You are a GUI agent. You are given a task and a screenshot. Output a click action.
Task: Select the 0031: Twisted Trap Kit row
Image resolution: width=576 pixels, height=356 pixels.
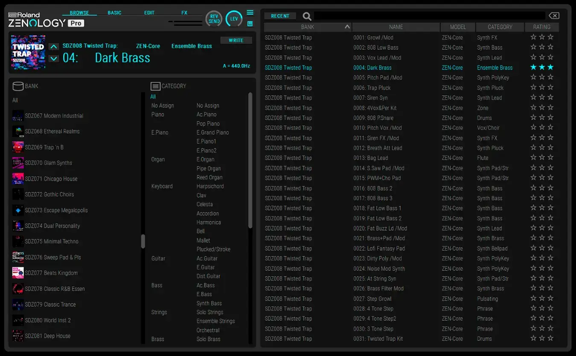coord(411,338)
